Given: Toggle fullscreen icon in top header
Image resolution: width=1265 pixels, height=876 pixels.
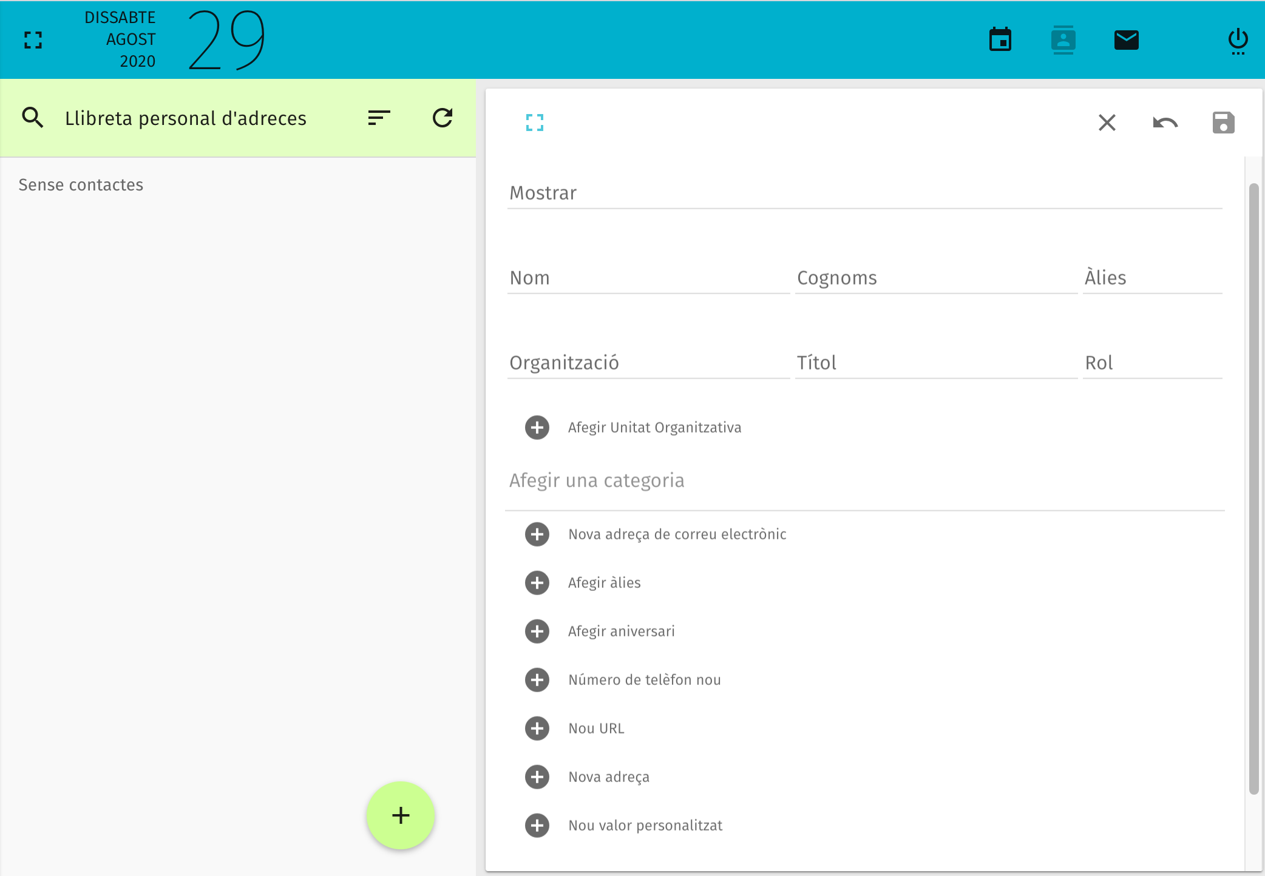Looking at the screenshot, I should point(33,40).
